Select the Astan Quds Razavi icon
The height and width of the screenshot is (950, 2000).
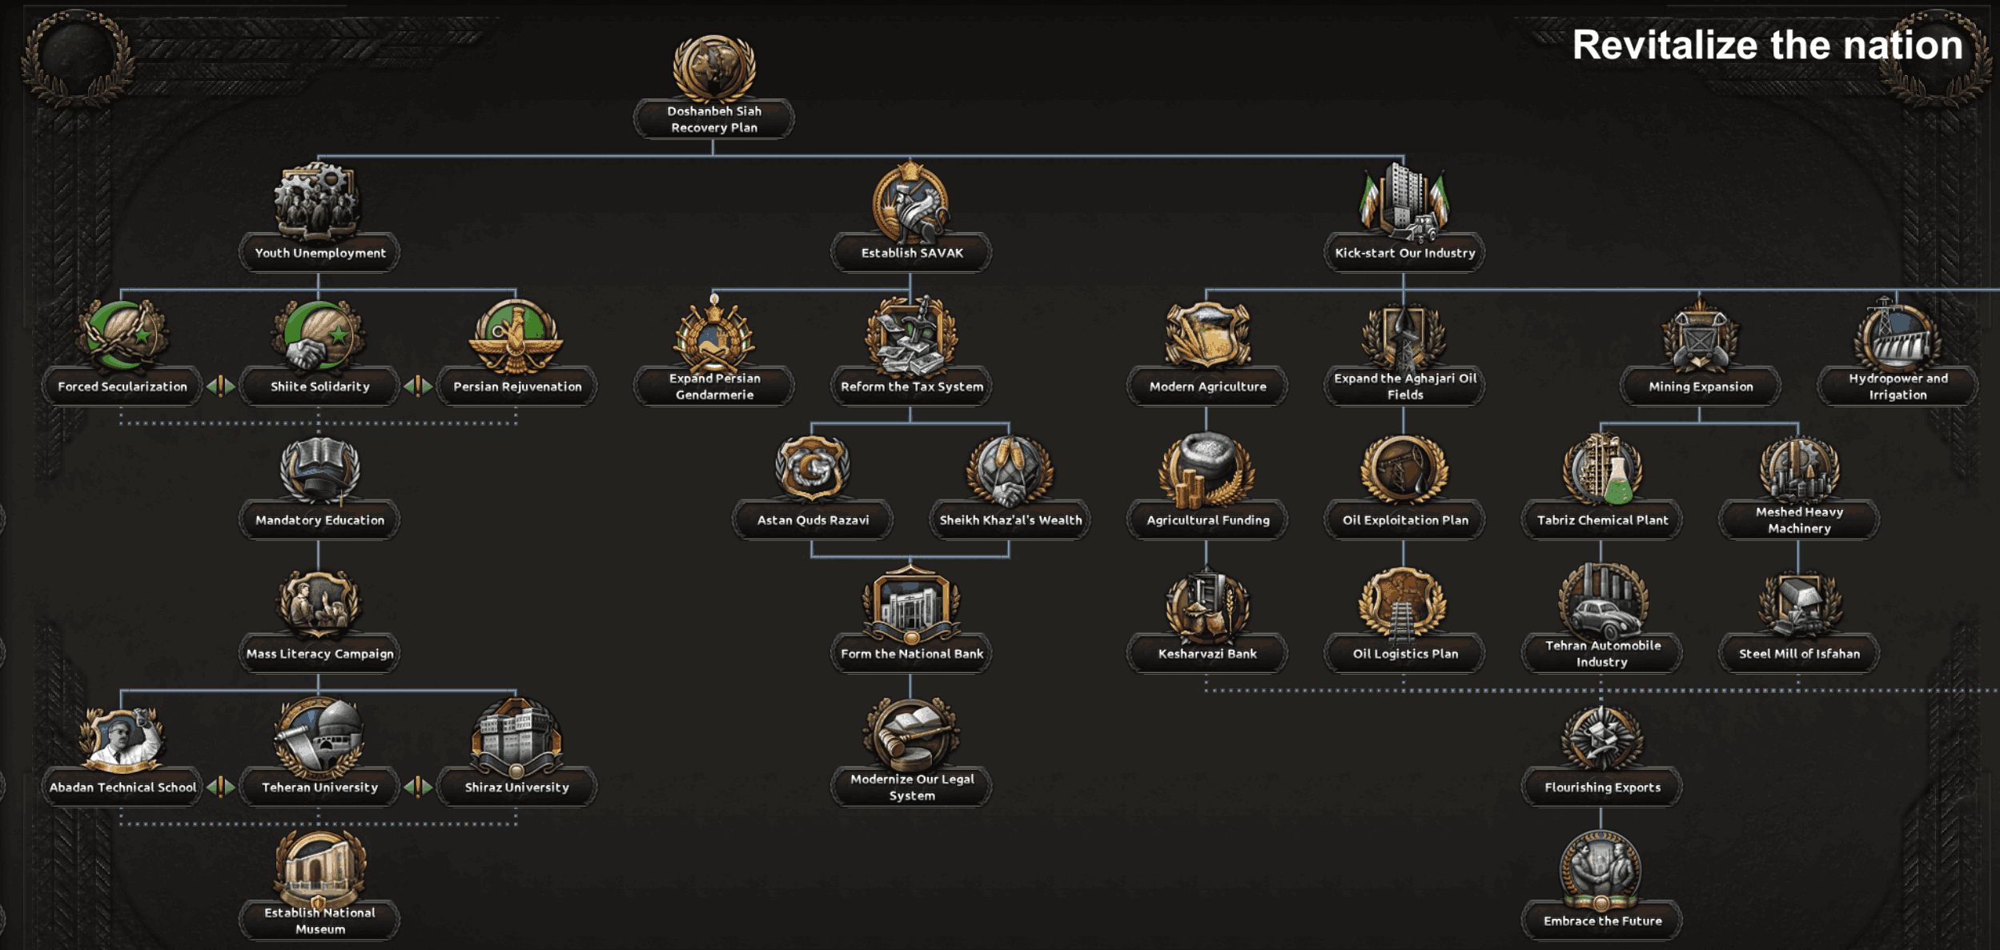pyautogui.click(x=812, y=468)
